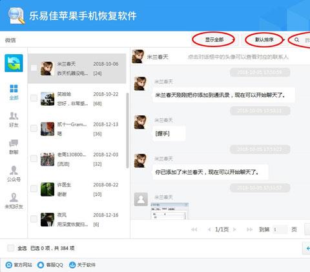This screenshot has height=272, width=310.
Task: Go to first page of chat records
Action: pyautogui.click(x=194, y=229)
